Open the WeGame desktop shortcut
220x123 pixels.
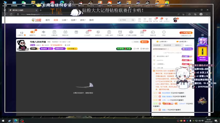tap(90, 4)
